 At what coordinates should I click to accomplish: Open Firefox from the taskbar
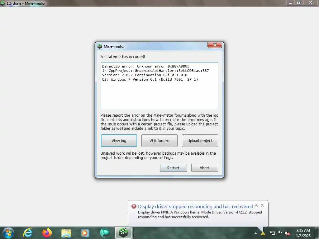click(47, 233)
